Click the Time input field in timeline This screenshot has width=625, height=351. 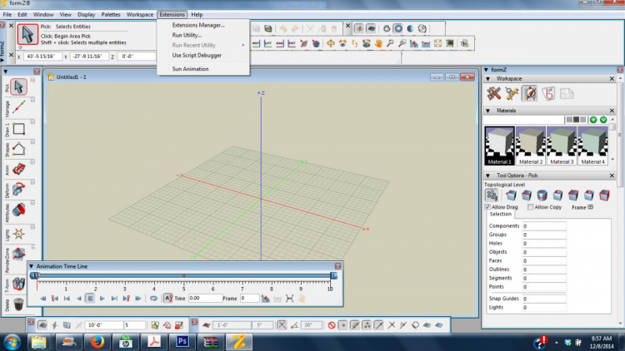pos(204,298)
